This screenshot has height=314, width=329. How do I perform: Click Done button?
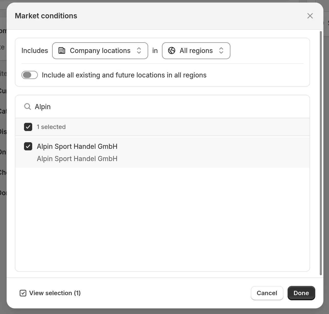[301, 293]
